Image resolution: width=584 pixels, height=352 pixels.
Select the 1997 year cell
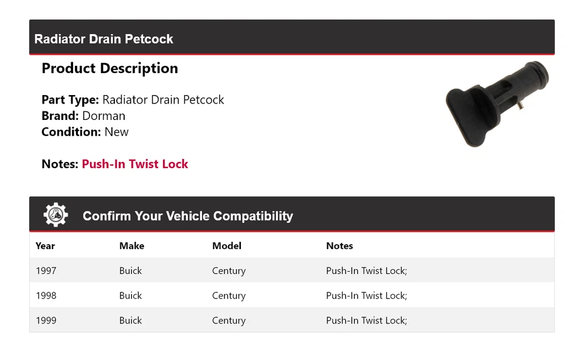[x=46, y=271]
